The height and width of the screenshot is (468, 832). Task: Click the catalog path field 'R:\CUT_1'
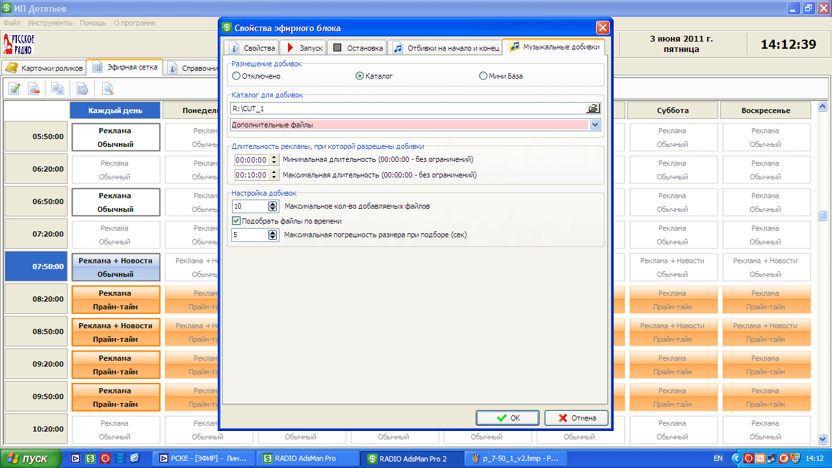[408, 109]
